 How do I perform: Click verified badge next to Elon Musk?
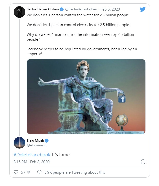[47, 140]
